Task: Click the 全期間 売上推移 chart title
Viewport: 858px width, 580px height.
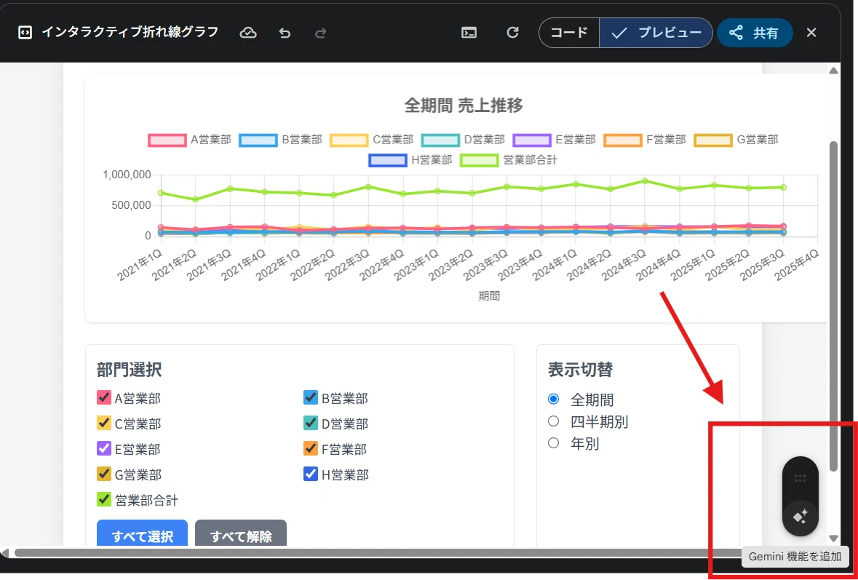Action: click(464, 105)
